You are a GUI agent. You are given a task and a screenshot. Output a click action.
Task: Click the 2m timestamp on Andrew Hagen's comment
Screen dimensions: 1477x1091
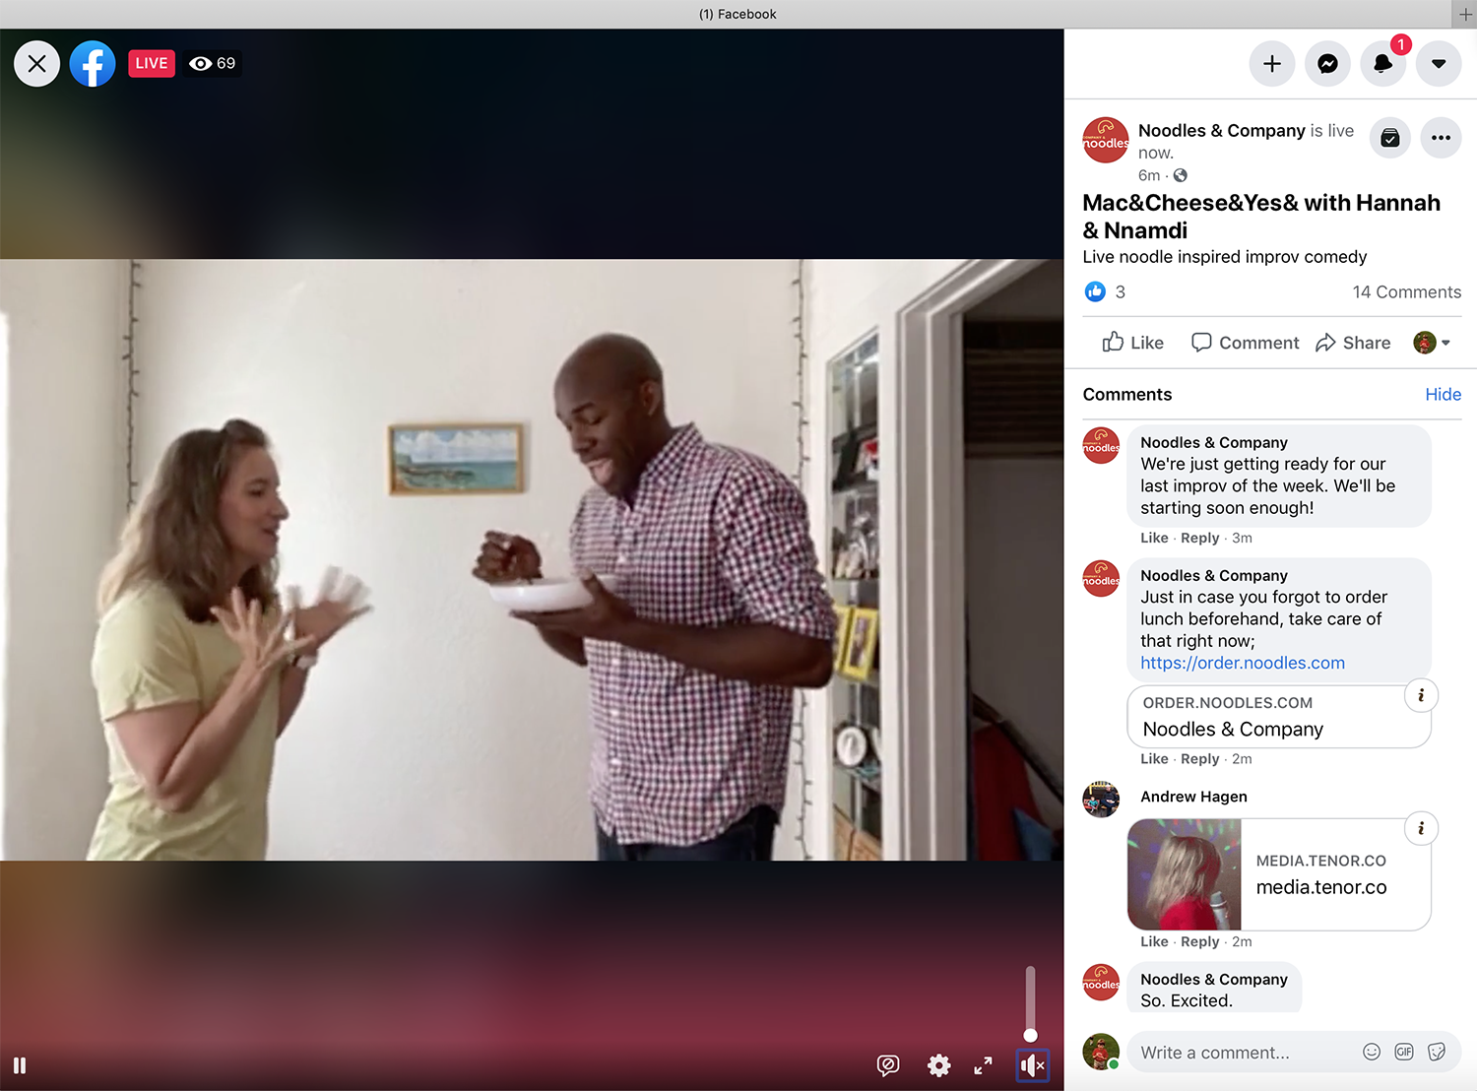[1242, 941]
